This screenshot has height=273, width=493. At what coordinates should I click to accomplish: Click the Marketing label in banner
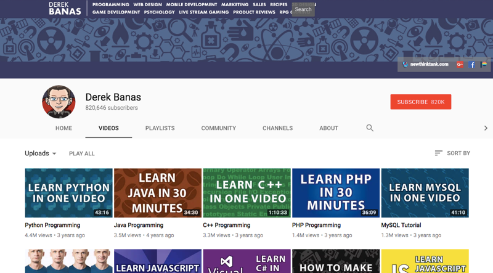click(x=235, y=5)
